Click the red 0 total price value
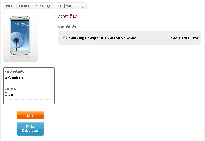 6,94
